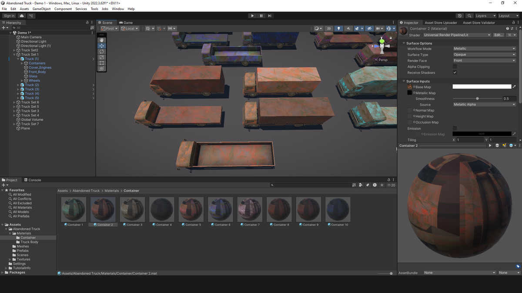Image resolution: width=522 pixels, height=293 pixels.
Task: Select the Scale tool in Scene
Action: click(x=102, y=57)
